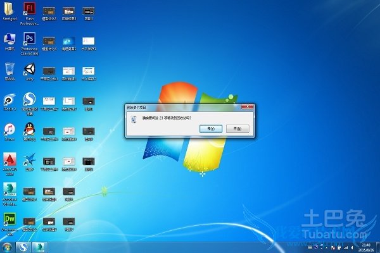Select the AutoCAD desktop shortcut
The height and width of the screenshot is (253, 380).
[9, 158]
